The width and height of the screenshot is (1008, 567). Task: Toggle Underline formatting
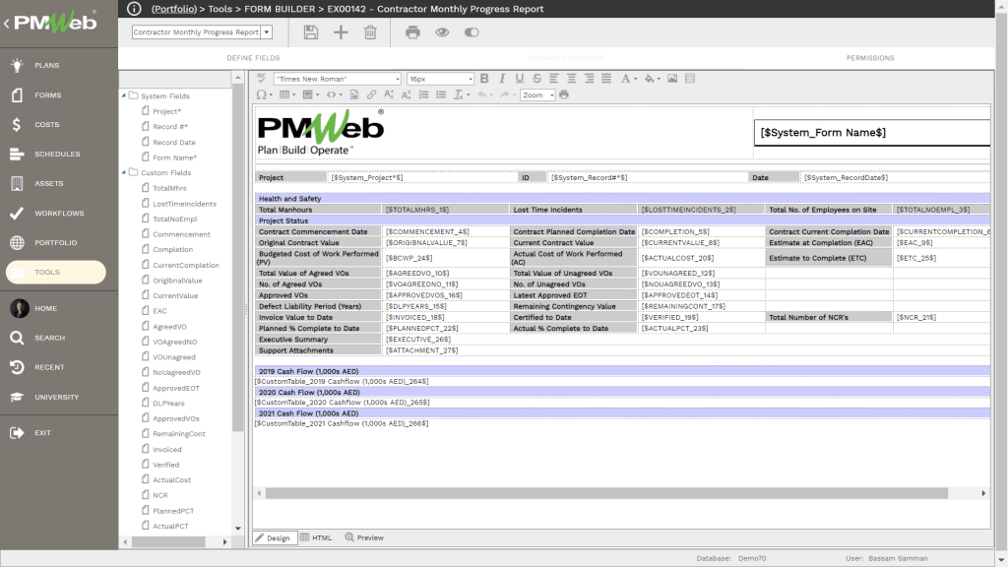(x=520, y=79)
